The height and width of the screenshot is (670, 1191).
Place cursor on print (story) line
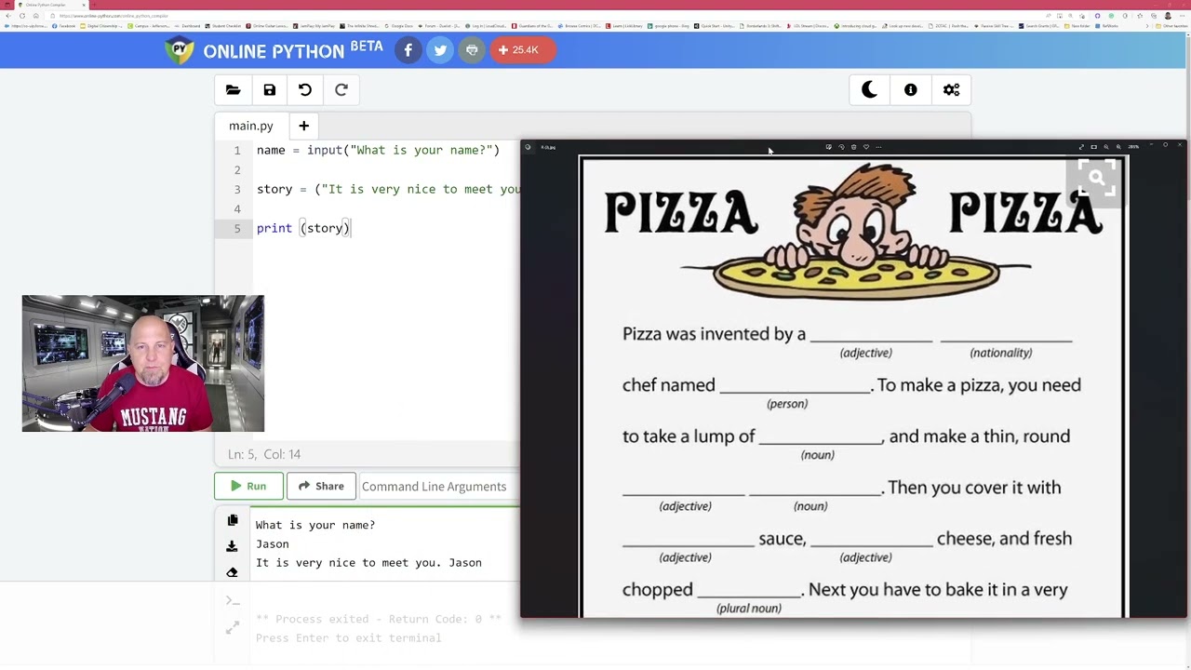(x=303, y=228)
